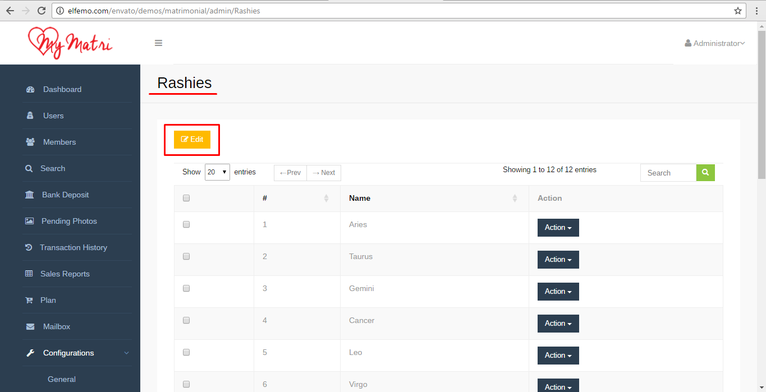The width and height of the screenshot is (766, 392).
Task: Check the Aries row checkbox
Action: [186, 224]
